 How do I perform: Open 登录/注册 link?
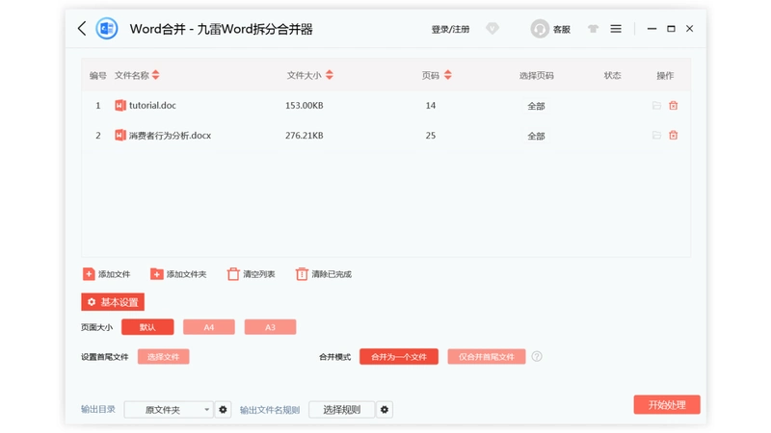pos(450,30)
